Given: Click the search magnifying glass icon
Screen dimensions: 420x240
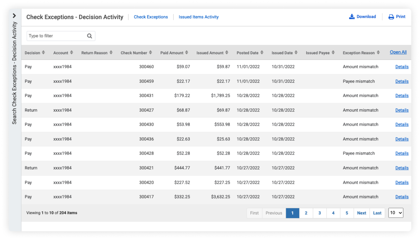Looking at the screenshot, I should click(x=89, y=36).
